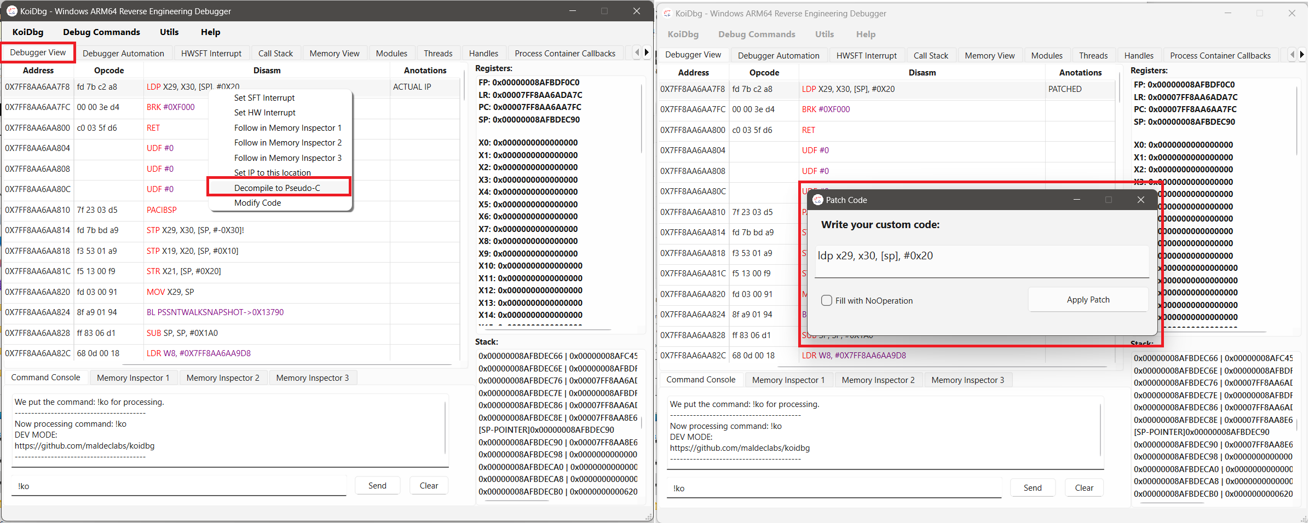Viewport: 1309px width, 523px height.
Task: Switch to Debugger View tab in left window
Action: 38,53
